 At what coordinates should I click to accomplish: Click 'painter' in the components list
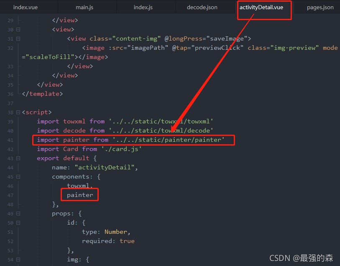point(80,195)
